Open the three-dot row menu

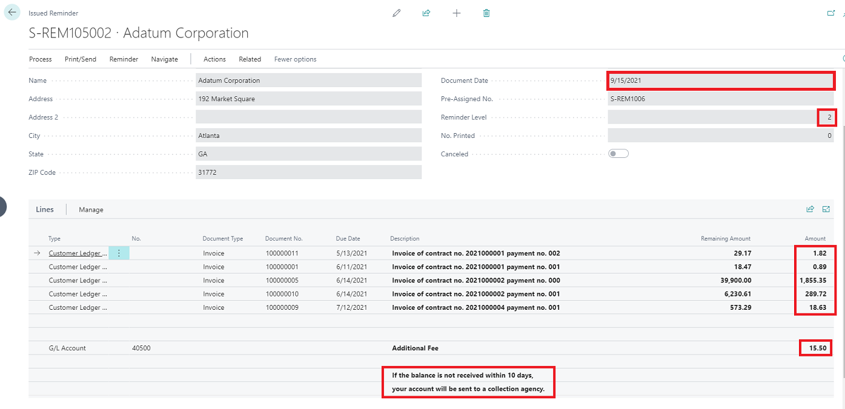(x=119, y=254)
